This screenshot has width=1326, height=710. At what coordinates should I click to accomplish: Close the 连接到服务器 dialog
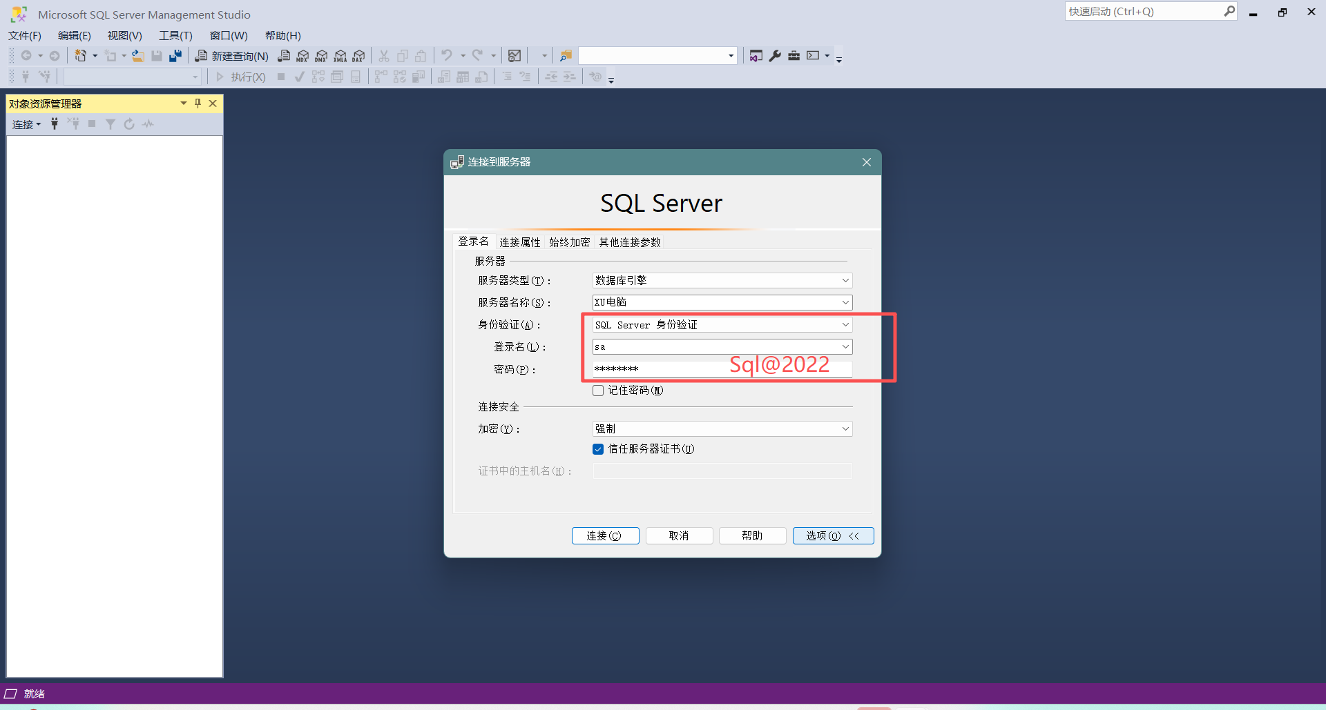click(867, 162)
